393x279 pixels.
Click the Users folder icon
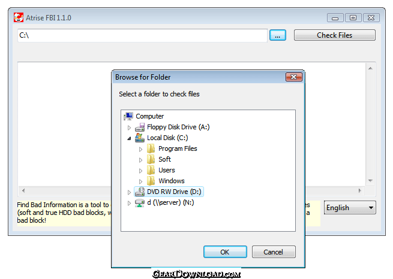[151, 170]
